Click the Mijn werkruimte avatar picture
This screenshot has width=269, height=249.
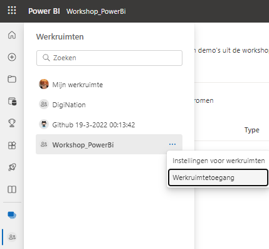coord(44,84)
